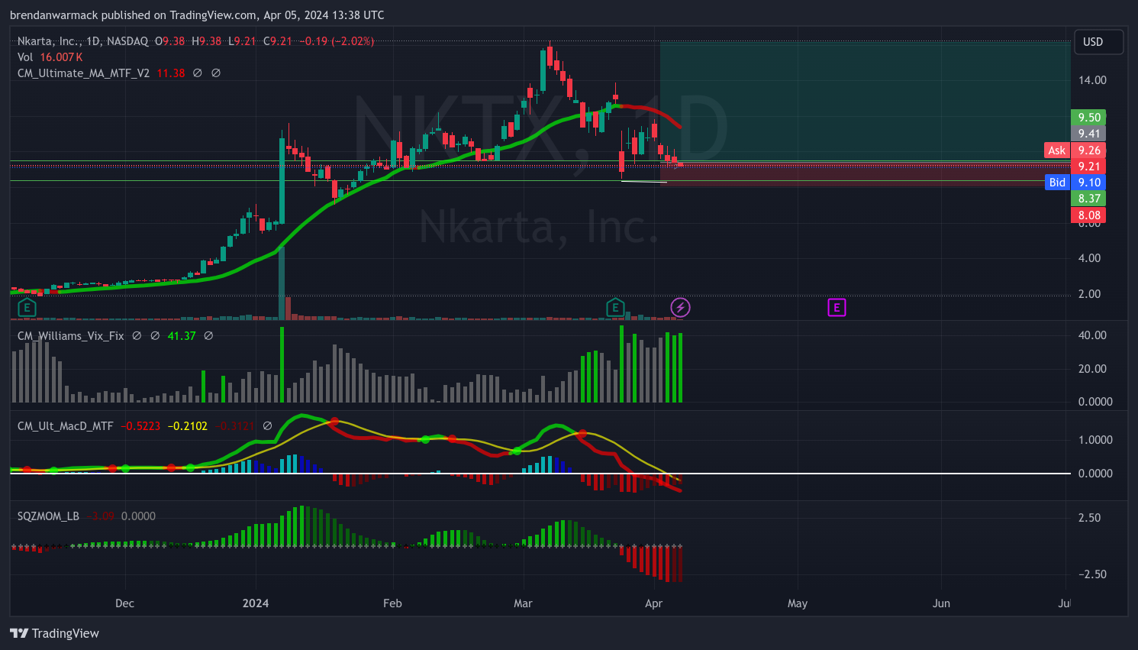Click the Jun label on time axis
This screenshot has height=650, width=1138.
[941, 603]
